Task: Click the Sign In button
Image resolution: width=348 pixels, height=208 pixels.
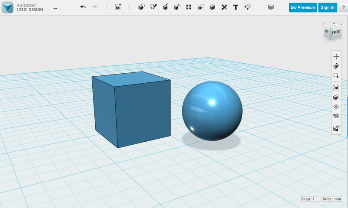Action: point(328,7)
